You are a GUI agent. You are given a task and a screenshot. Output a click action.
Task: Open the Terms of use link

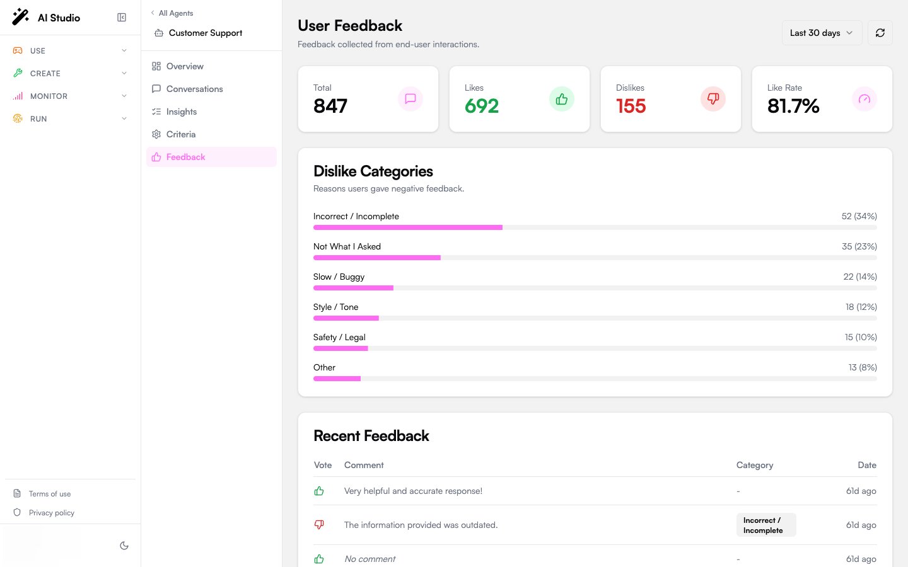point(50,494)
